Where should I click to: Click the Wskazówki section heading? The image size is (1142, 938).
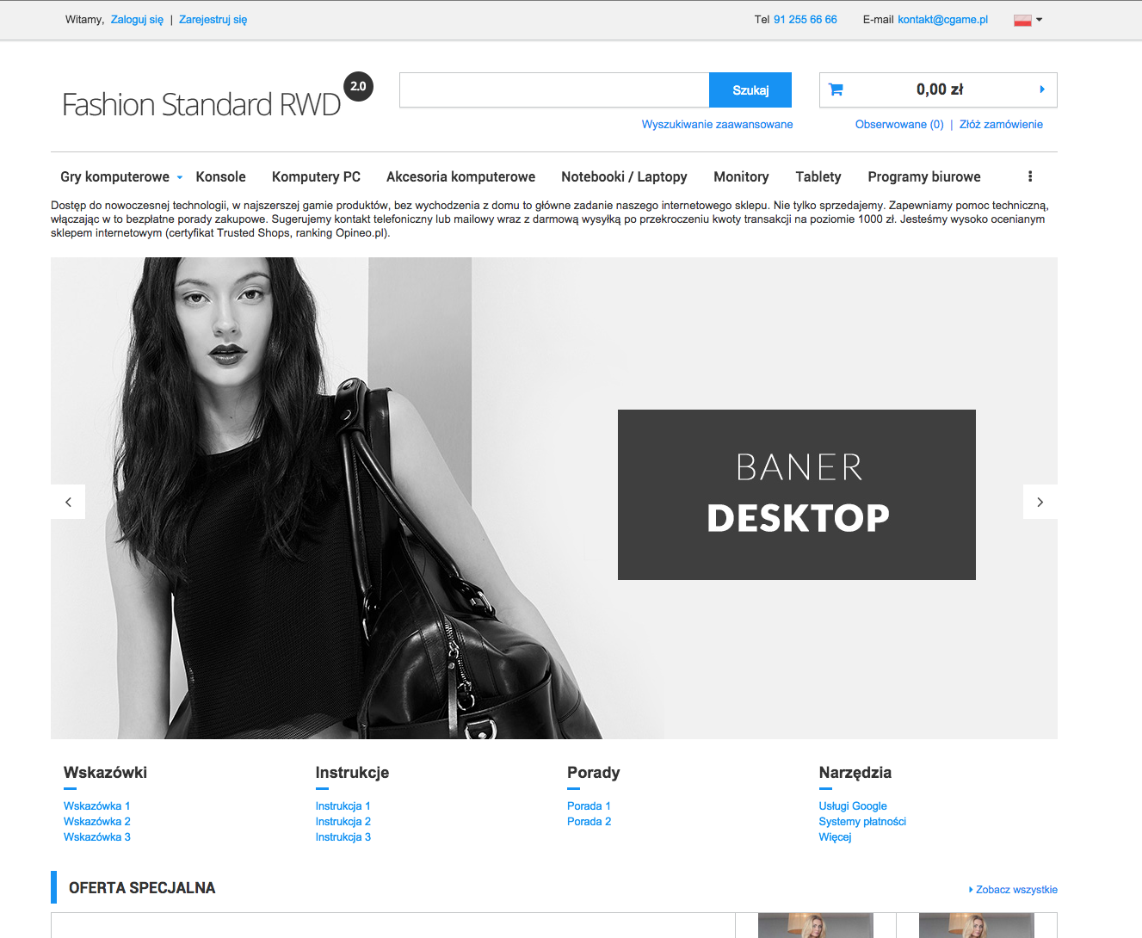tap(105, 773)
